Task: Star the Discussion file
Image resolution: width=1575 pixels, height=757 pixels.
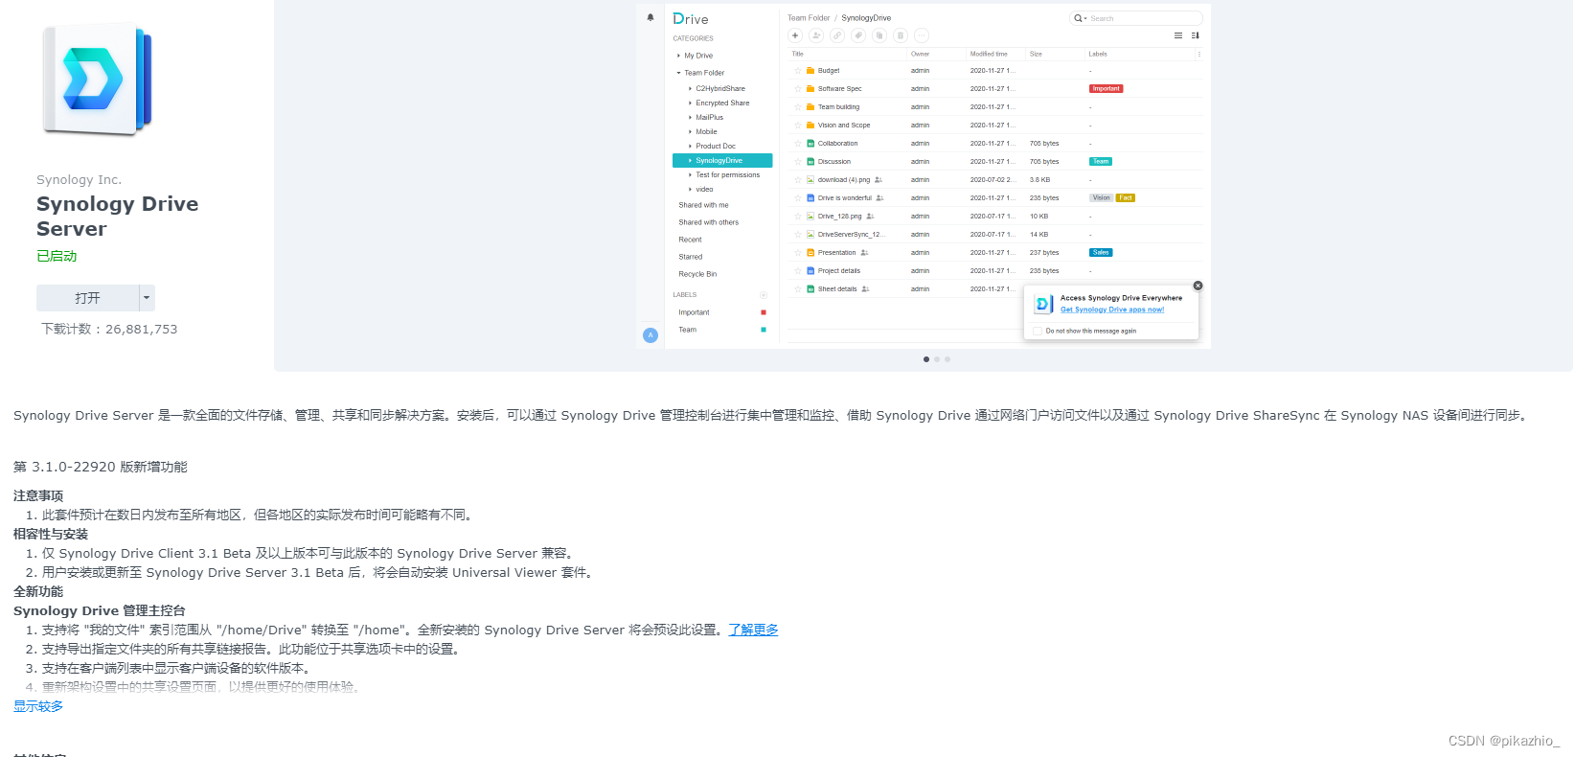Action: click(x=798, y=162)
